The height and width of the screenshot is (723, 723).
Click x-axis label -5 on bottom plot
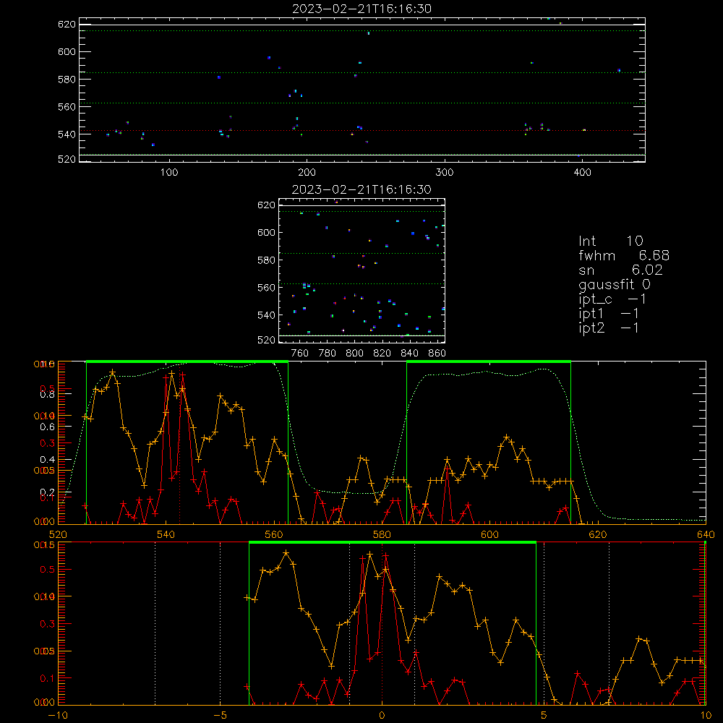pyautogui.click(x=220, y=715)
